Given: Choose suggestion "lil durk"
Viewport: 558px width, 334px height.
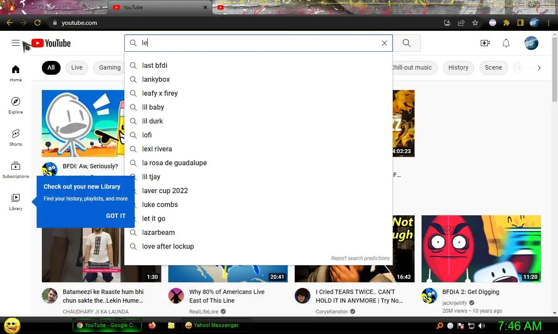Looking at the screenshot, I should tap(259, 121).
